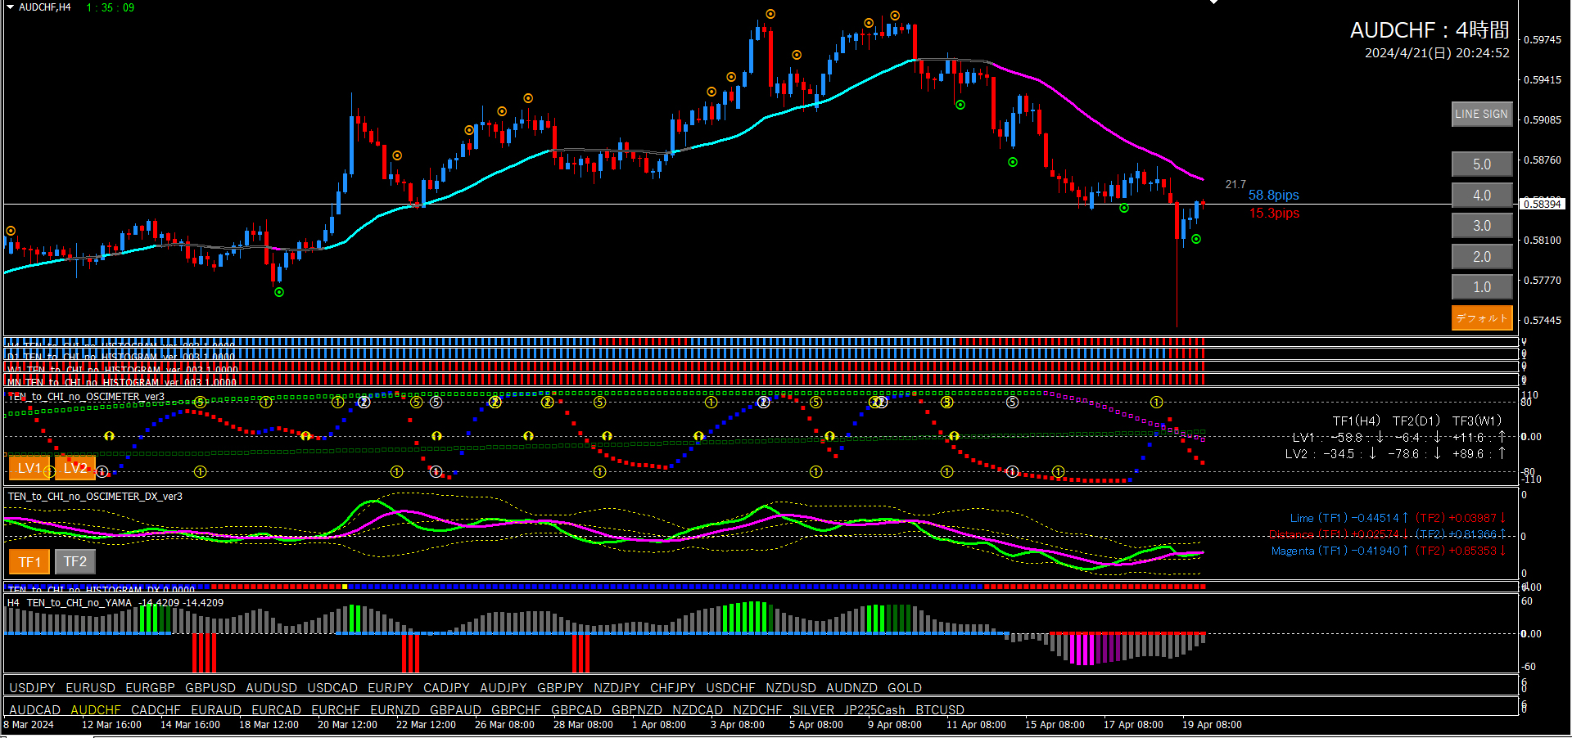The image size is (1572, 738).
Task: Select the 4.0 level button
Action: pos(1482,196)
